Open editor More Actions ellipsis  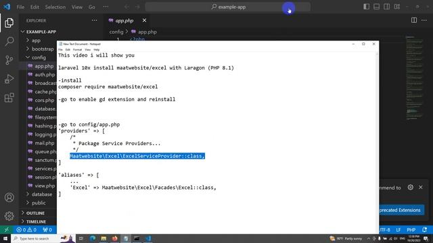[424, 20]
